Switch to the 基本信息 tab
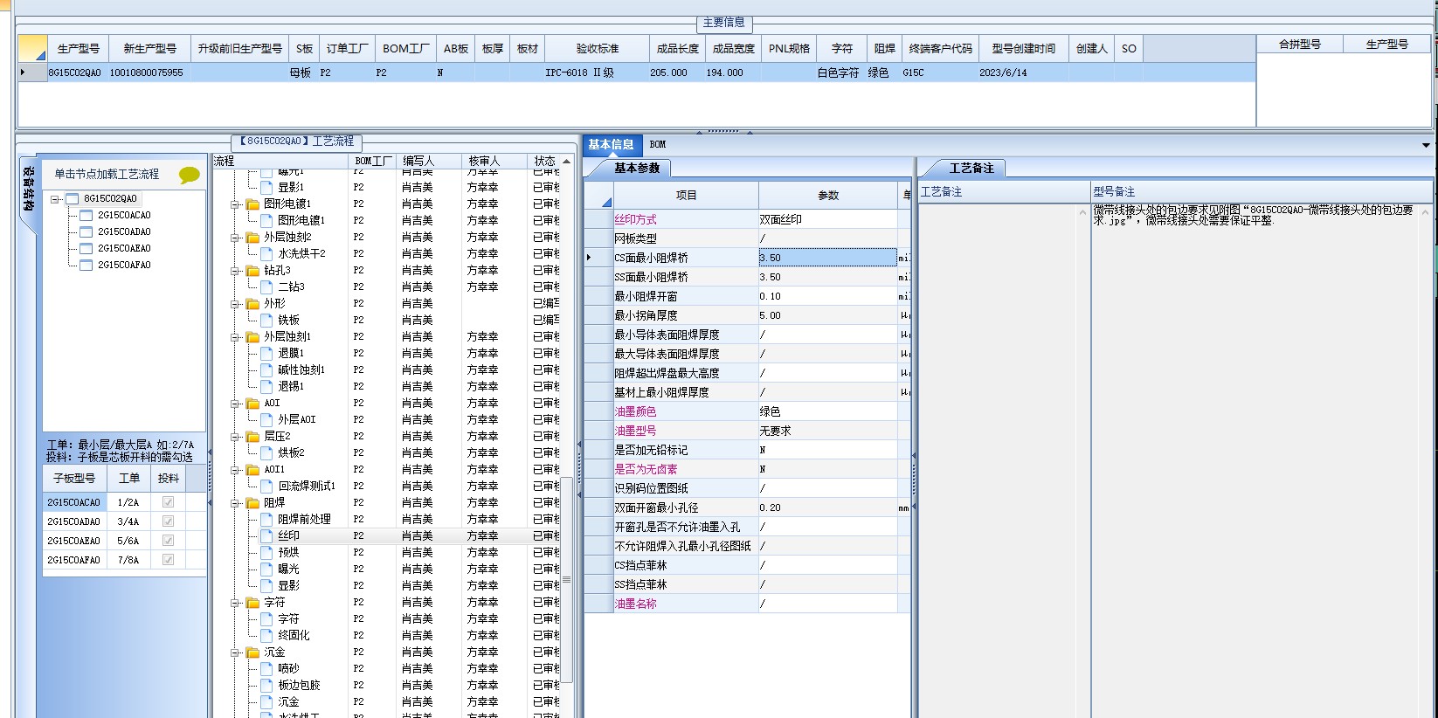 pos(611,145)
